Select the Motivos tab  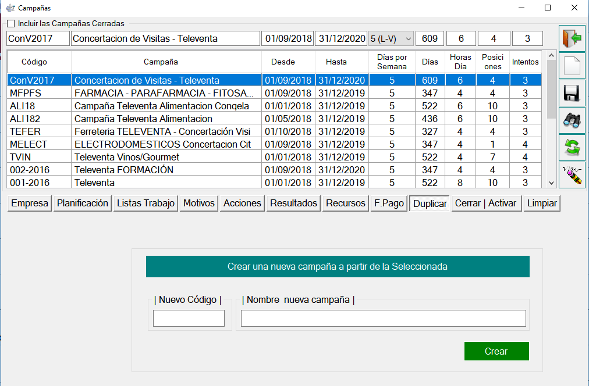click(x=199, y=203)
